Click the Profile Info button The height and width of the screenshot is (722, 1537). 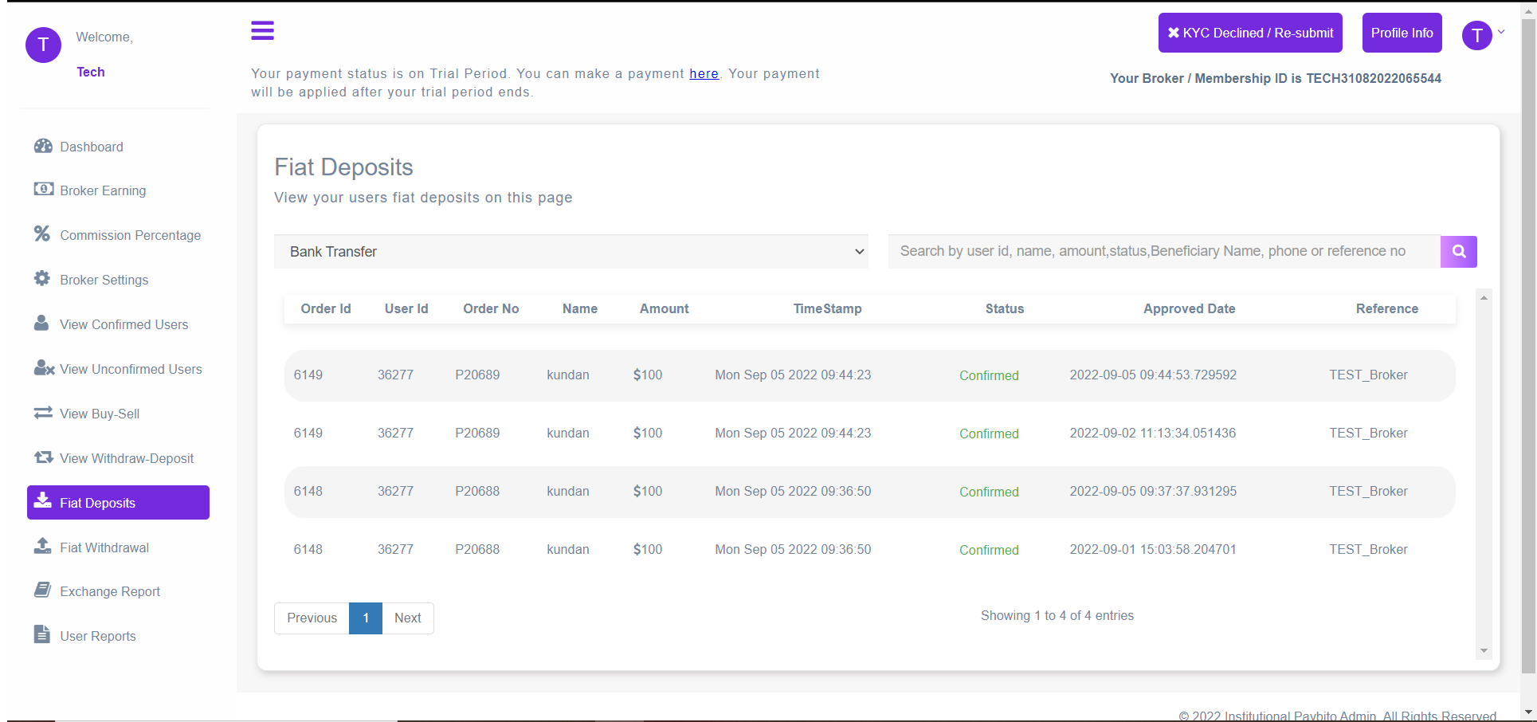tap(1401, 33)
